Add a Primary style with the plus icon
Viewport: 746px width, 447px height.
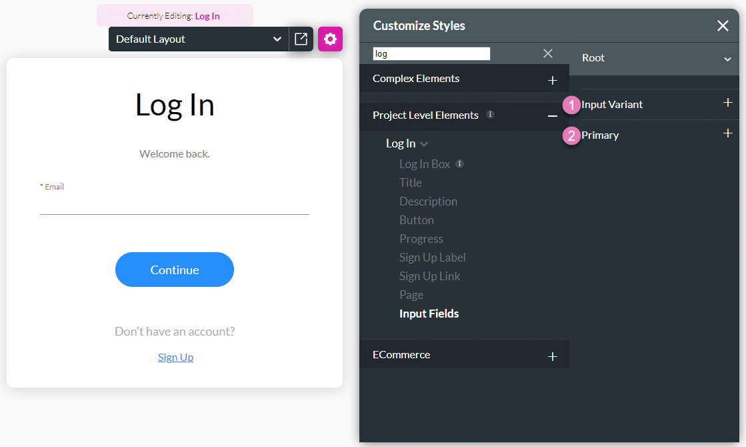(728, 133)
